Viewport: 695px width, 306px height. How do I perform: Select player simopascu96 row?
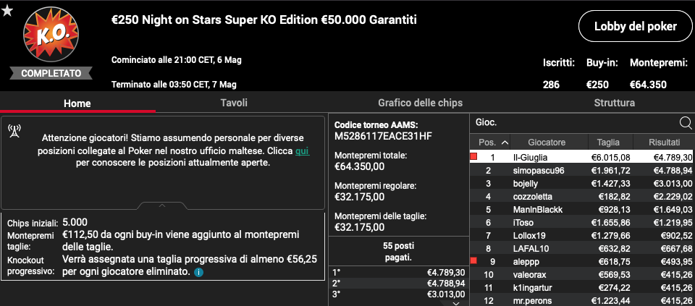582,171
